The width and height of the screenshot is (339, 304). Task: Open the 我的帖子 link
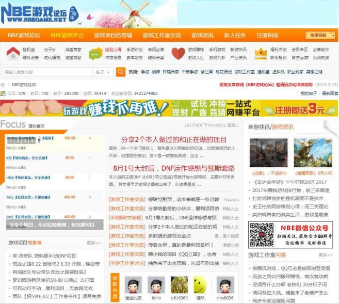coord(308,93)
